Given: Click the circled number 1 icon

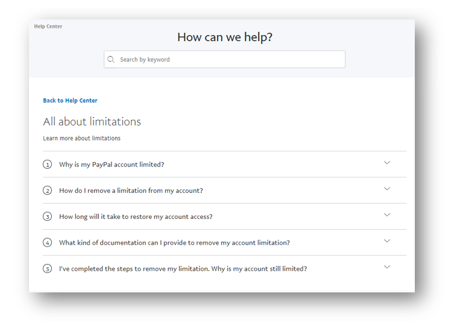Looking at the screenshot, I should click(x=48, y=165).
